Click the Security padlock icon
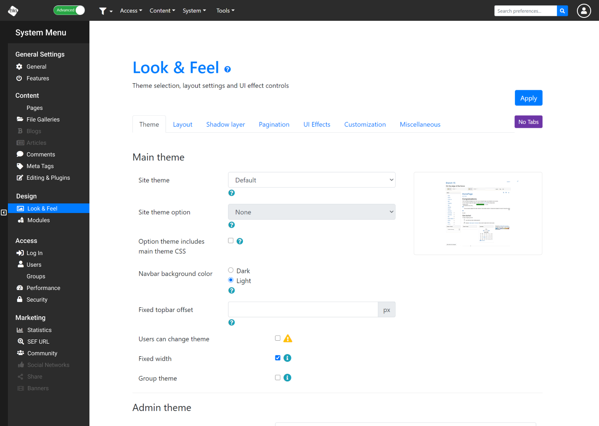This screenshot has height=426, width=599. pos(20,299)
